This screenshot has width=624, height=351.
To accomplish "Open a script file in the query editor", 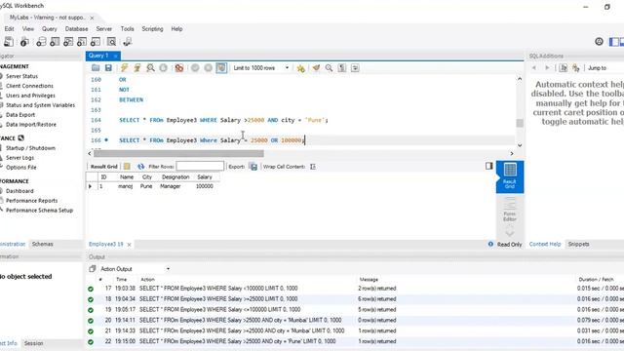I will (x=96, y=68).
